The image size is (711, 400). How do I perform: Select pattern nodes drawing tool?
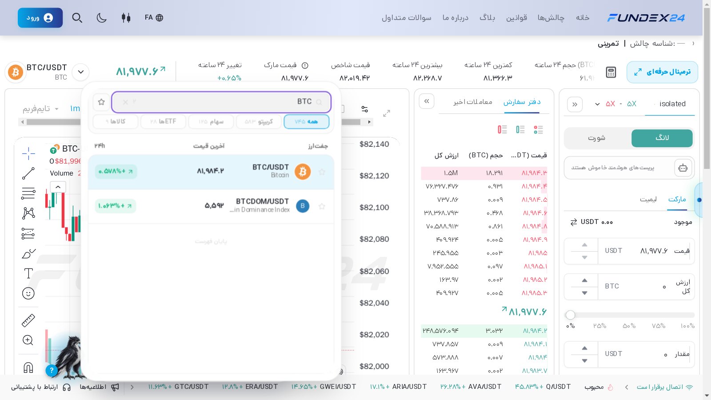click(x=28, y=213)
